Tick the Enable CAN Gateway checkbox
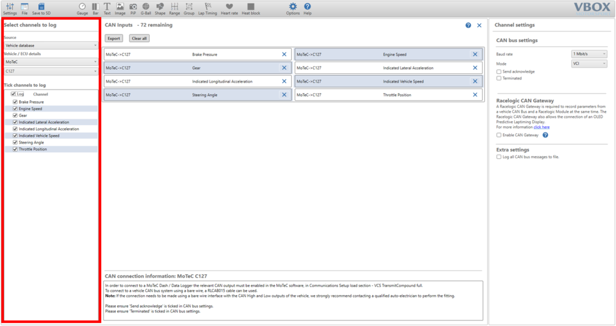The height and width of the screenshot is (326, 616). coord(499,135)
